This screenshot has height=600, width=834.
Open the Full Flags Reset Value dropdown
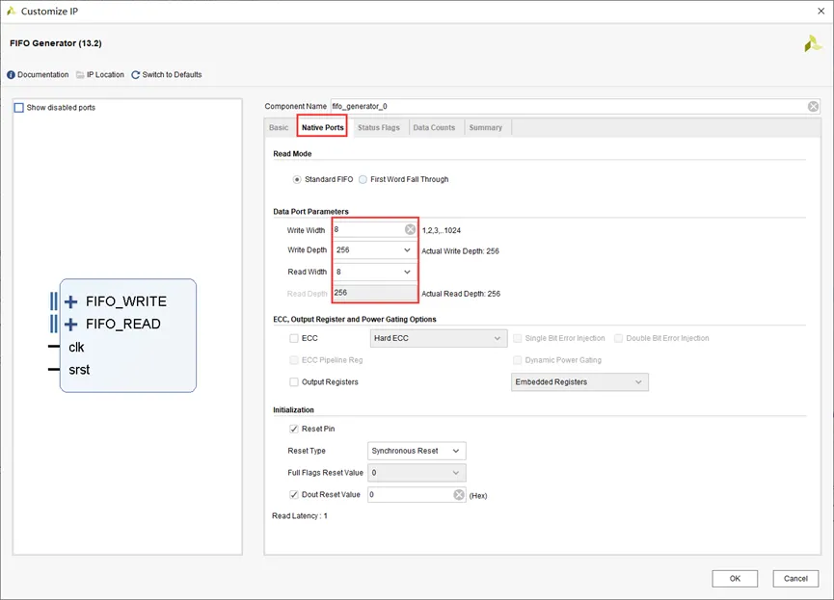point(417,473)
